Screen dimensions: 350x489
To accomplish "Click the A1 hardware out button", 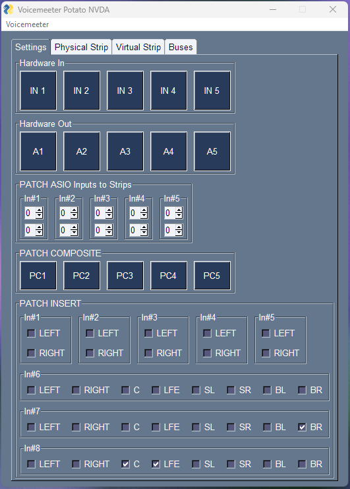I will 38,151.
